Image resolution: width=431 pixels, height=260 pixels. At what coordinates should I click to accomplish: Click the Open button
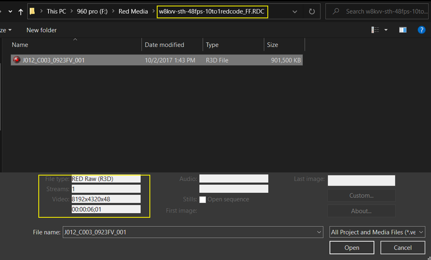coord(352,248)
